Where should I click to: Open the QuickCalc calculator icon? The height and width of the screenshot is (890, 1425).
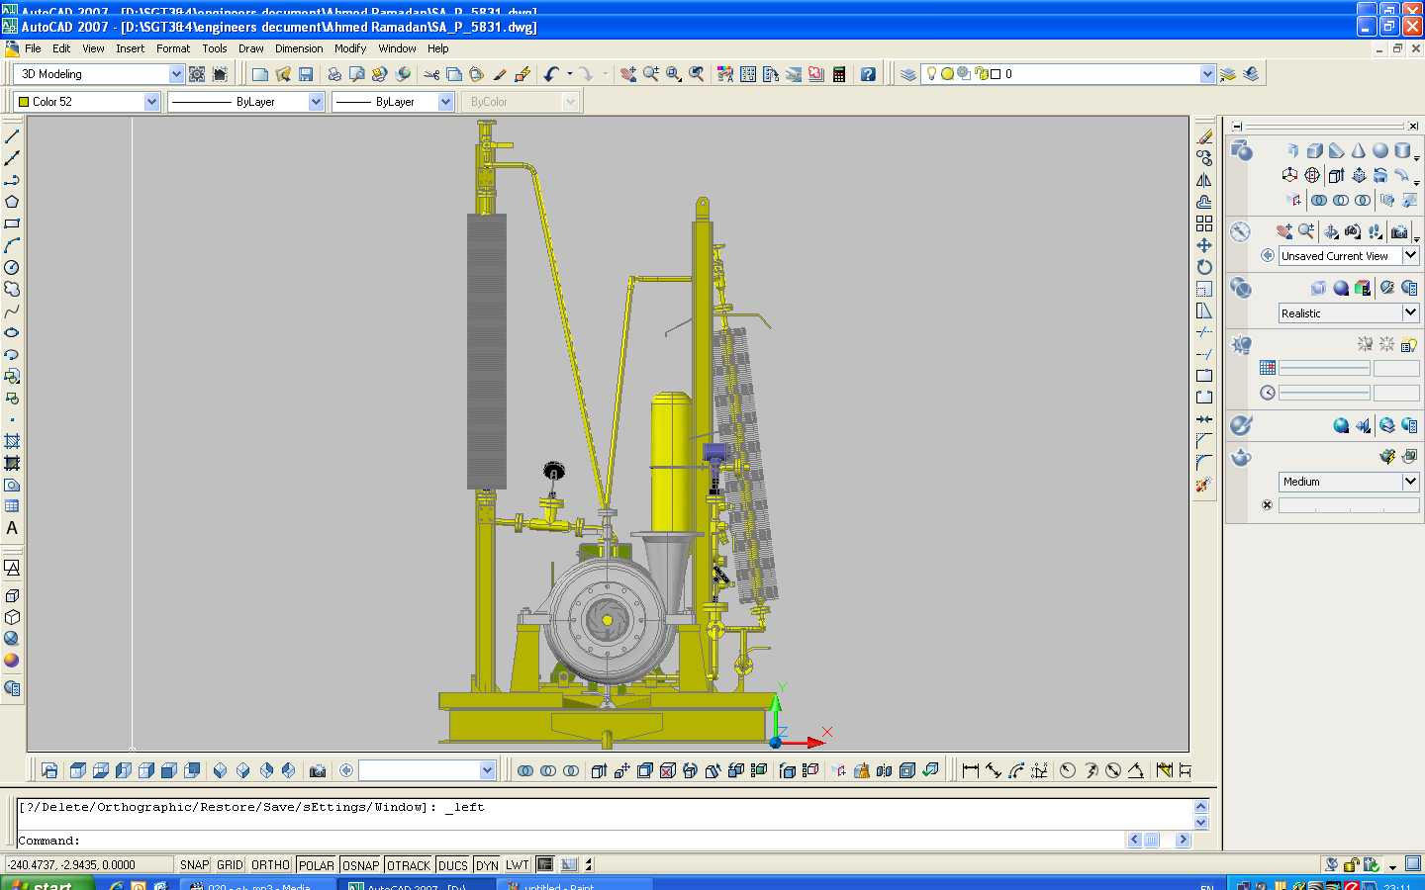839,74
